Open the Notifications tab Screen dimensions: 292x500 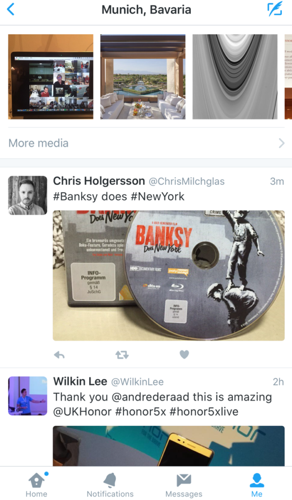coord(110,484)
